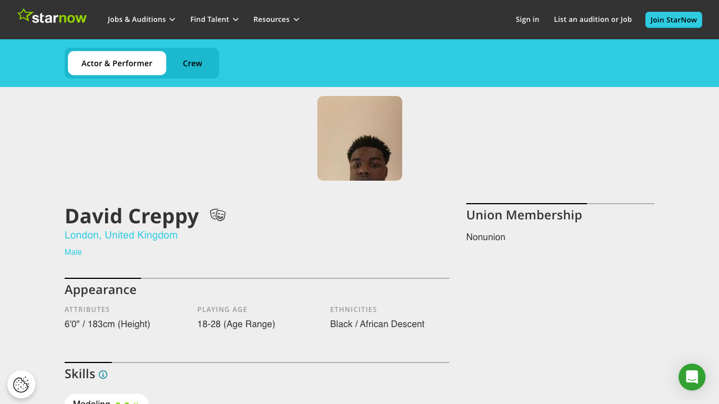The height and width of the screenshot is (404, 719).
Task: Switch to the Crew profile view
Action: (192, 63)
